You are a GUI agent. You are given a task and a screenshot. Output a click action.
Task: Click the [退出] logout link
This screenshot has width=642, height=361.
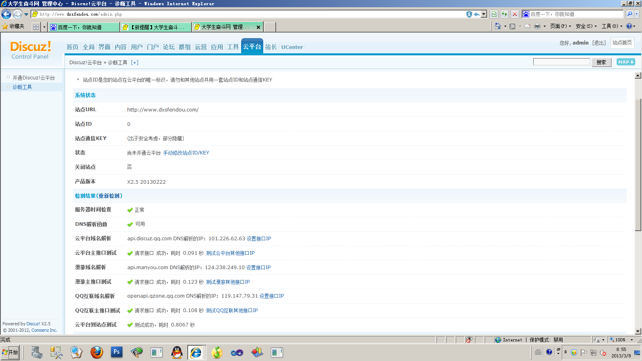point(599,43)
